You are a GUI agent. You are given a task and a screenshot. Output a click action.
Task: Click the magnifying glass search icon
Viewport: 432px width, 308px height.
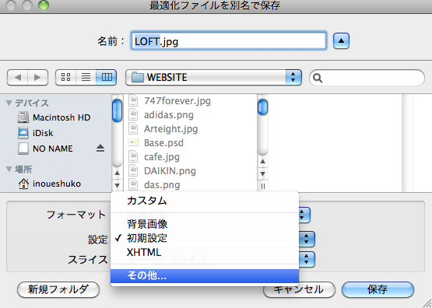point(318,78)
